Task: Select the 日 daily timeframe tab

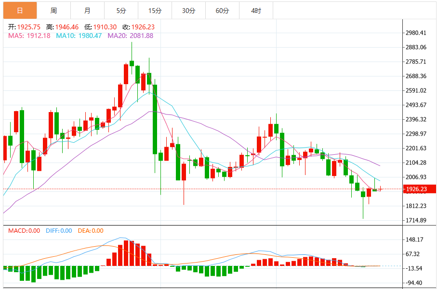Action: coord(20,11)
